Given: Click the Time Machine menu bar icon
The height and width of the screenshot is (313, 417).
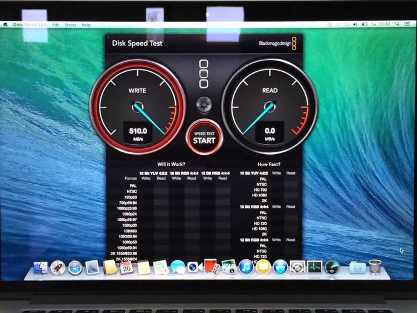Looking at the screenshot, I should click(x=329, y=24).
